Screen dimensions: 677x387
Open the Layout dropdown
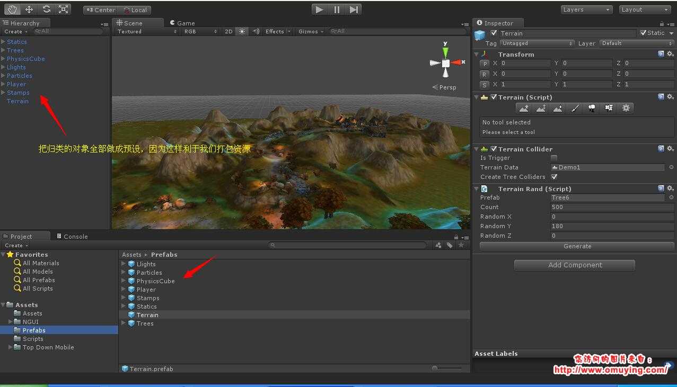point(645,10)
